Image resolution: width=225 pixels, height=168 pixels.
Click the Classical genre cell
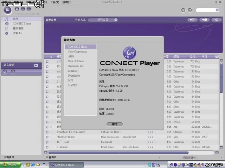coord(178,132)
